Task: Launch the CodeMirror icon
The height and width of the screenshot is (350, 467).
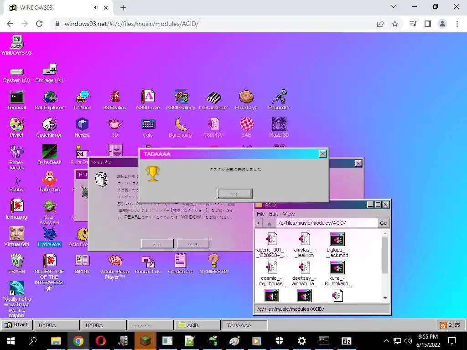Action: [49, 124]
